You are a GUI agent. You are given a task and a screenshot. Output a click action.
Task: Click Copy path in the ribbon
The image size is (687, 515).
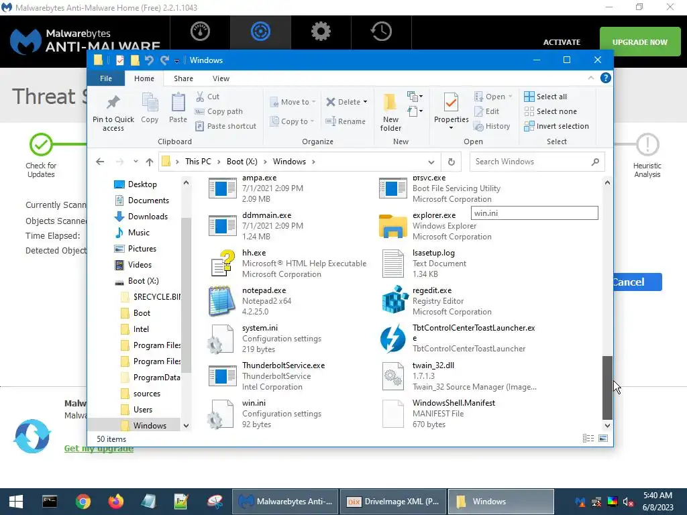coord(219,112)
